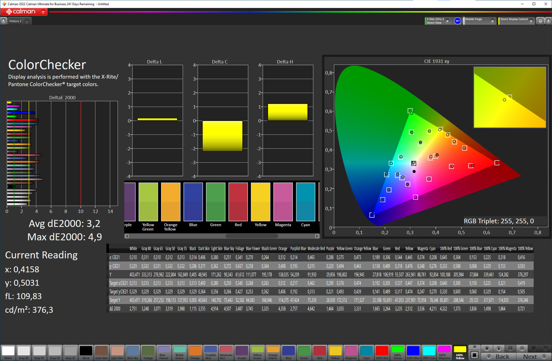The height and width of the screenshot is (361, 552).
Task: Click the black square pattern window icon
Action: point(475,355)
